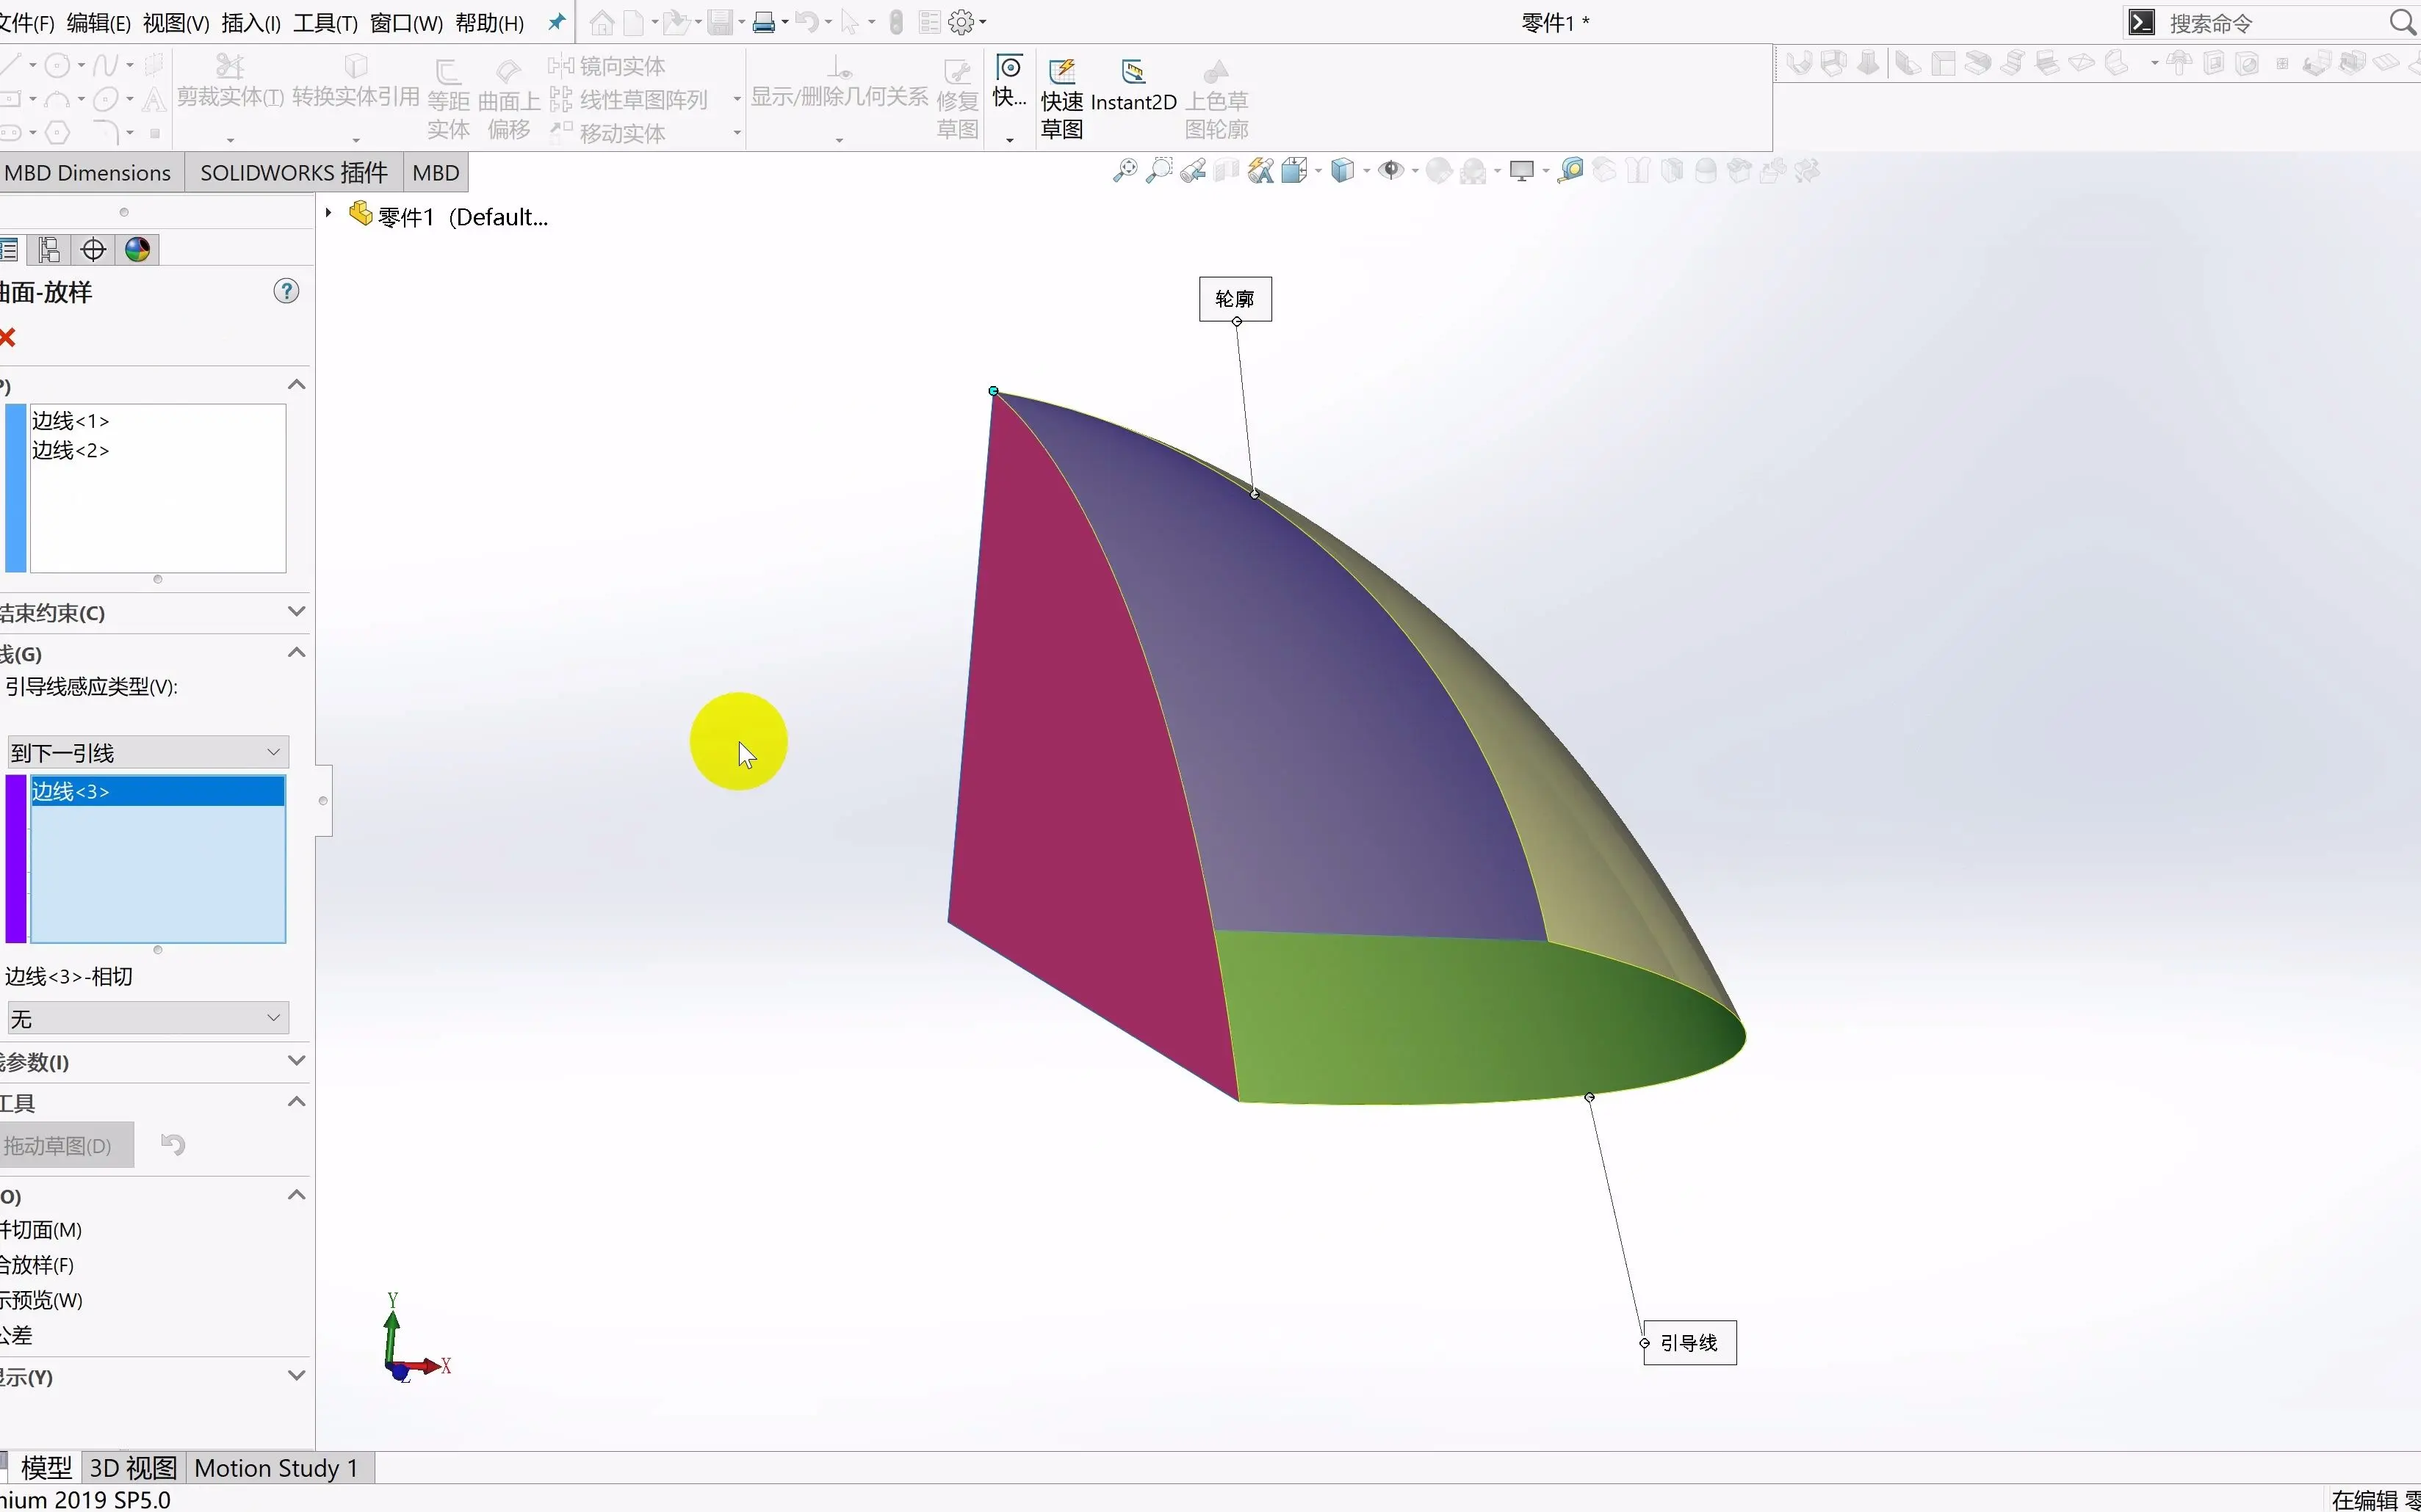The width and height of the screenshot is (2421, 1512).
Task: Click the Previous View icon
Action: (x=1192, y=171)
